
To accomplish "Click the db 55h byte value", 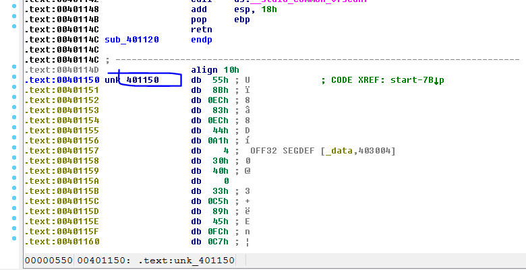I will 216,80.
